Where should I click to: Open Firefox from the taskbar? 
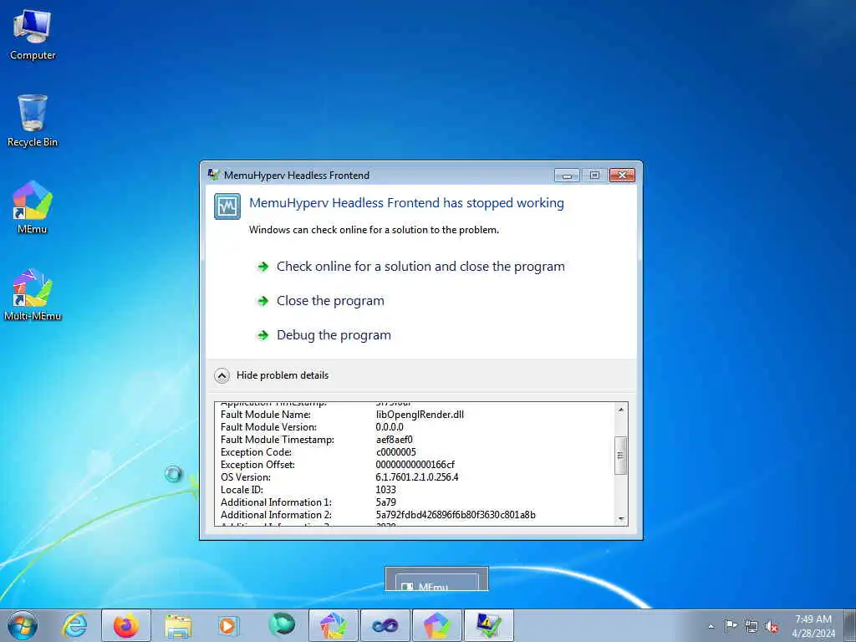pyautogui.click(x=126, y=625)
